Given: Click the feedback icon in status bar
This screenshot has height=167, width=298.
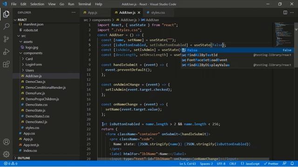Looking at the screenshot, I should coord(284,163).
